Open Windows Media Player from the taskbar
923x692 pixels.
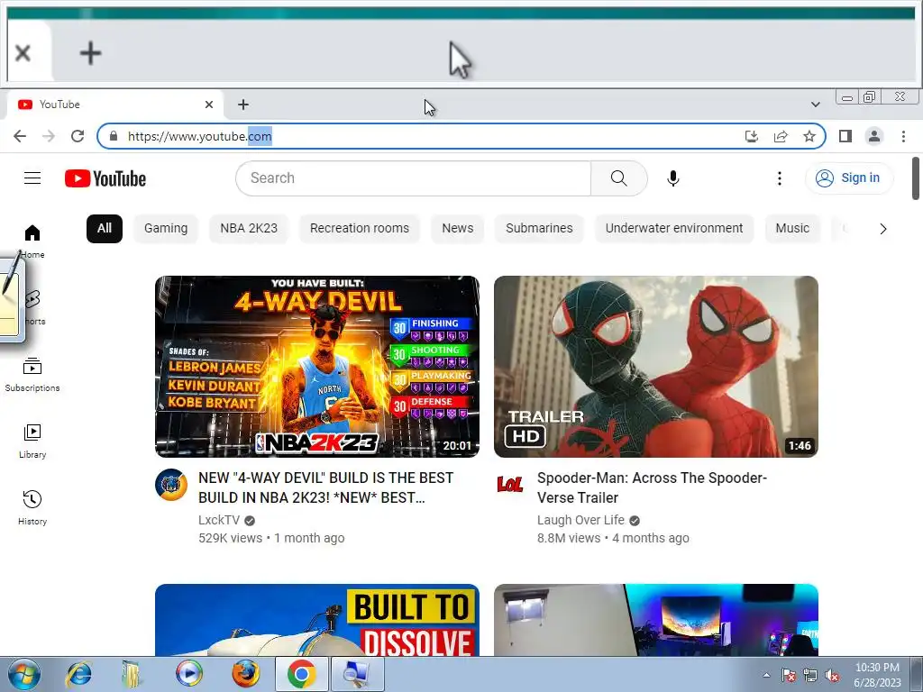pos(189,674)
